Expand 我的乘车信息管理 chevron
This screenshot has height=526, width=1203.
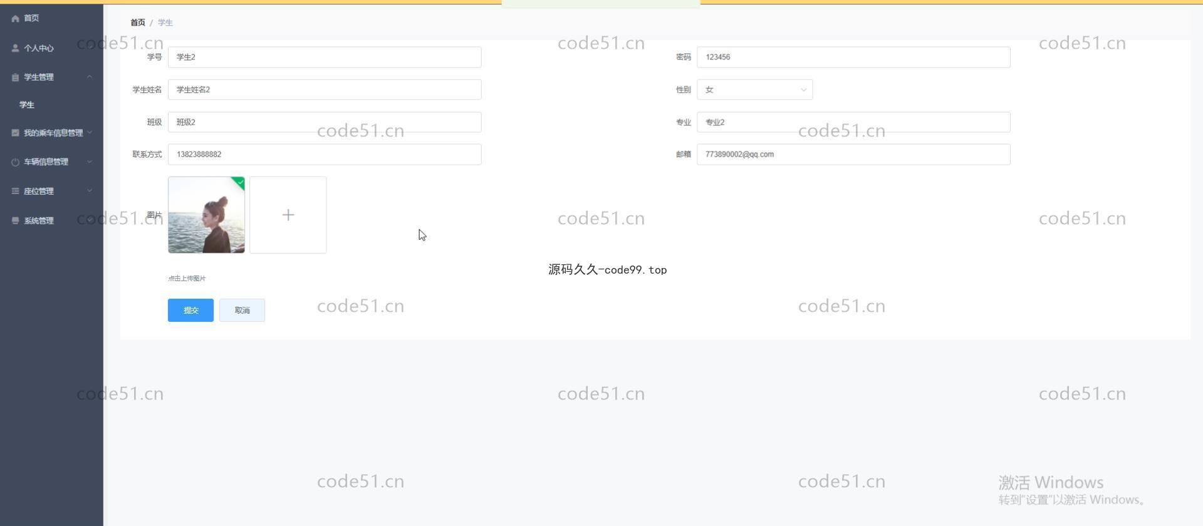[x=90, y=132]
